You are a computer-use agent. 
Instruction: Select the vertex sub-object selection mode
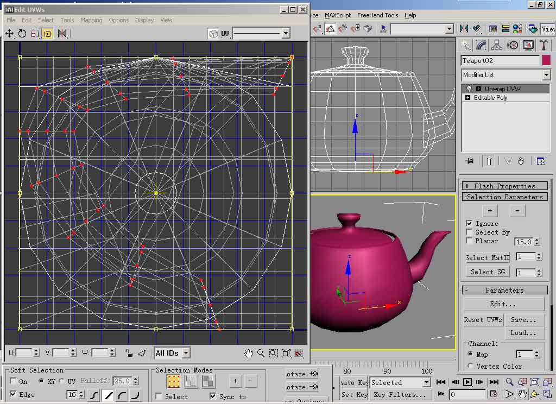click(174, 382)
